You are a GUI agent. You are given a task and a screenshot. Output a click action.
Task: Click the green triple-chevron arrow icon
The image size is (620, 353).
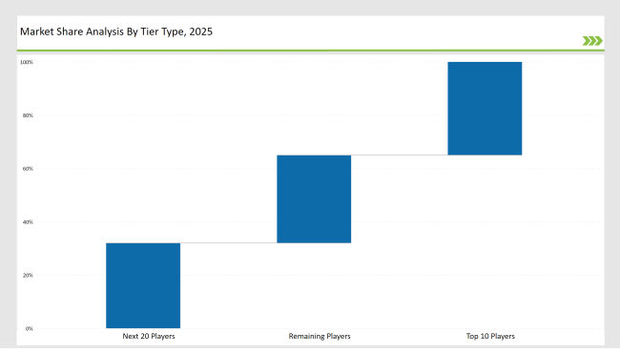[592, 41]
